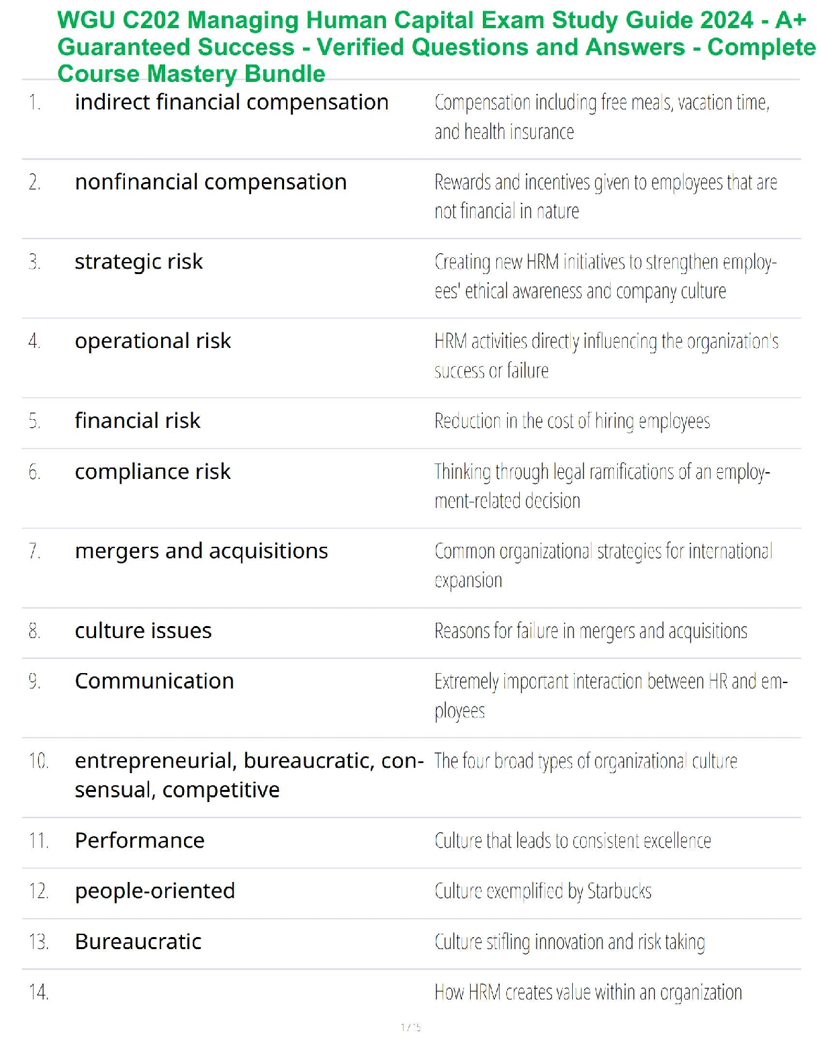Click the page number indicator at bottom
This screenshot has height=1064, width=822.
click(x=410, y=1027)
